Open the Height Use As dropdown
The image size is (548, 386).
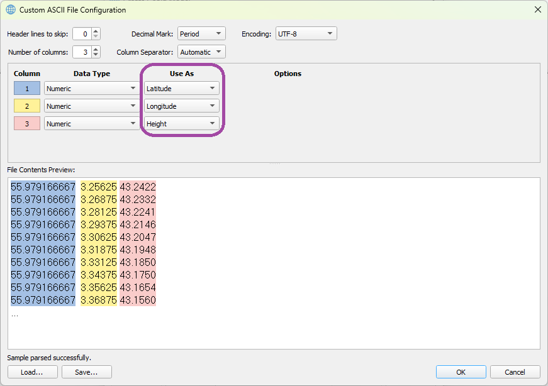(182, 124)
